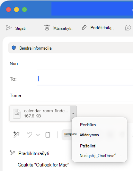Expand the attachment dropdown arrow
The width and height of the screenshot is (133, 171).
coord(73,113)
